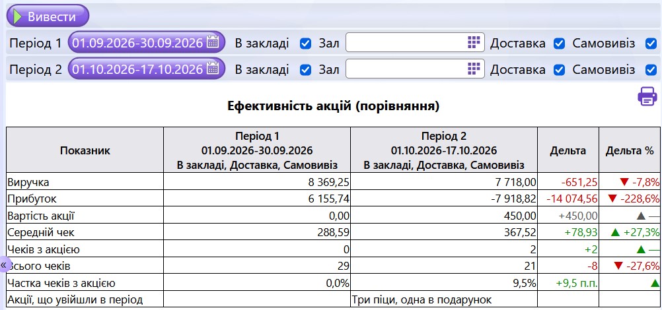Select the Прибуток row label
The height and width of the screenshot is (310, 662).
32,199
